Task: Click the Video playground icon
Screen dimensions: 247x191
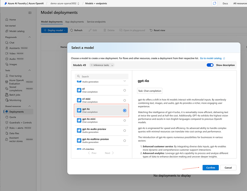Action: [x=7, y=53]
